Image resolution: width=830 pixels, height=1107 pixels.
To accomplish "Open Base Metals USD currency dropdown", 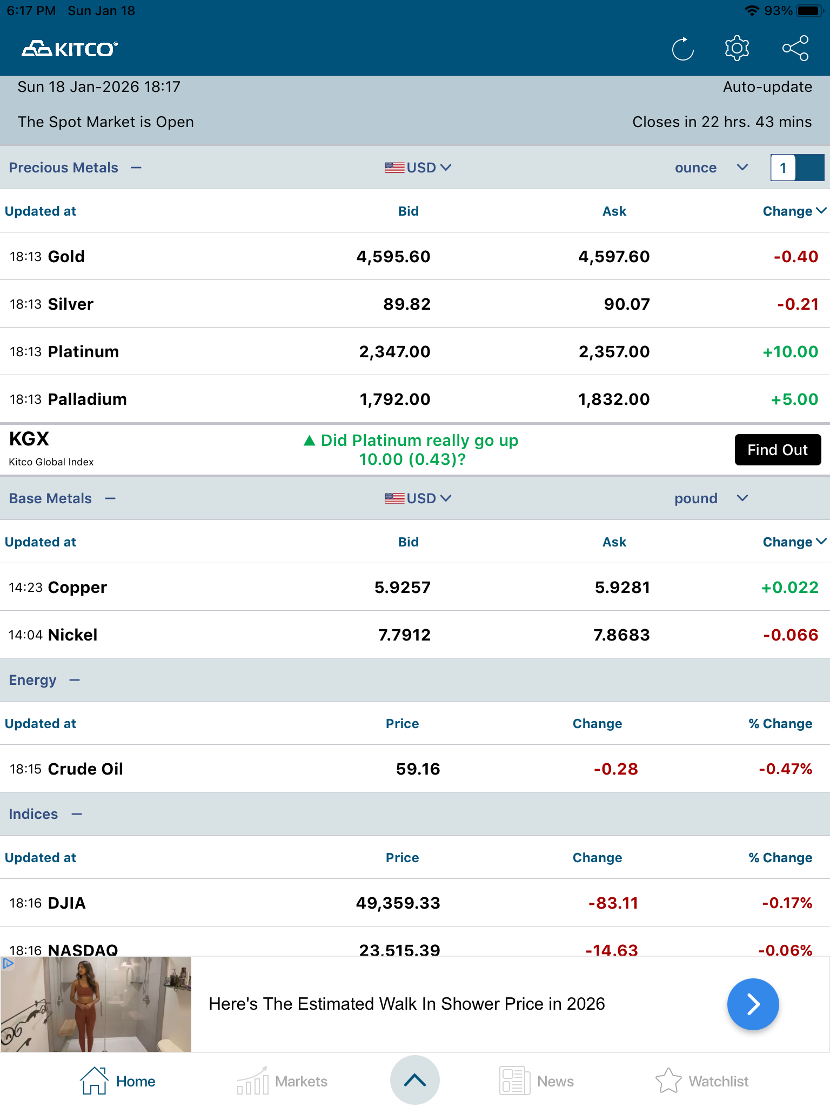I will [418, 498].
